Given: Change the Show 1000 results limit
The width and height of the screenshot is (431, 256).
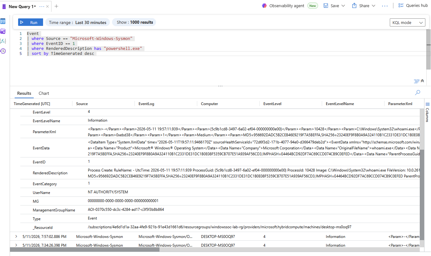Looking at the screenshot, I should tap(134, 22).
